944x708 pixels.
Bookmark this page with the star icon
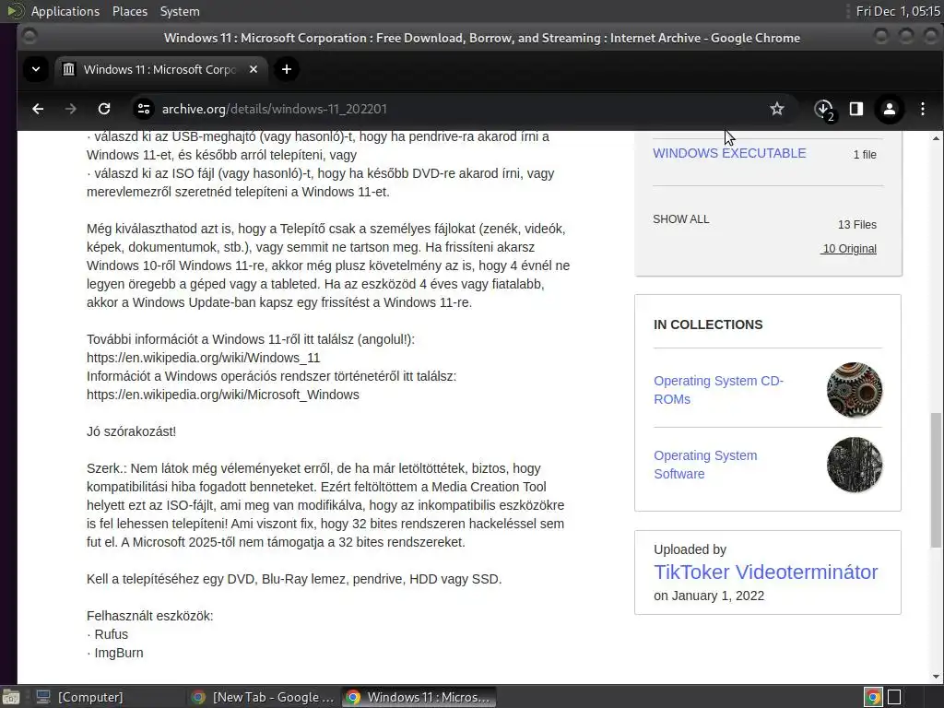point(776,109)
